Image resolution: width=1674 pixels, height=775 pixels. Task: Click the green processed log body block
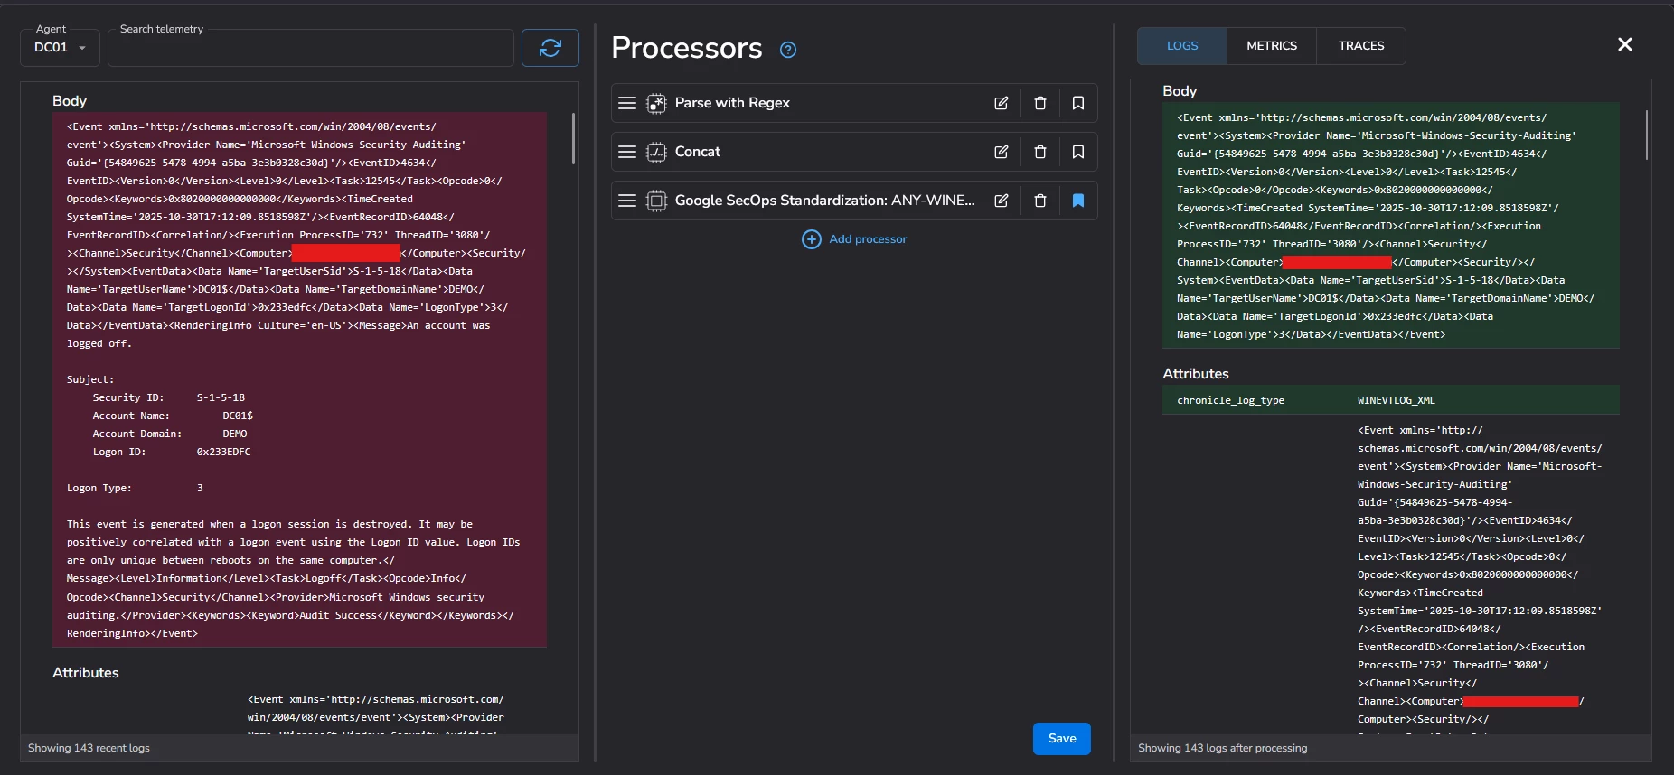click(1391, 226)
